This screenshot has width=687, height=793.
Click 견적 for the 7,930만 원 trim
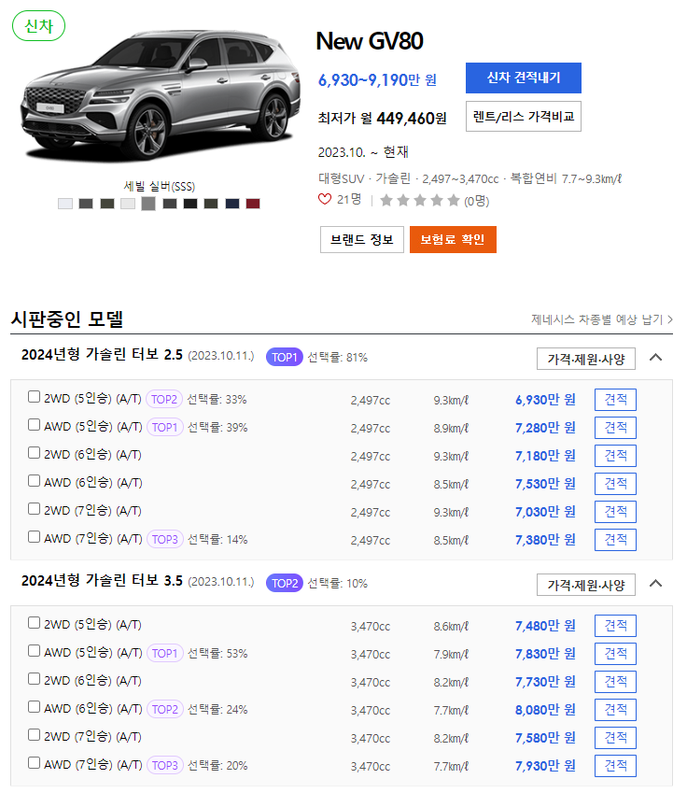pyautogui.click(x=615, y=766)
